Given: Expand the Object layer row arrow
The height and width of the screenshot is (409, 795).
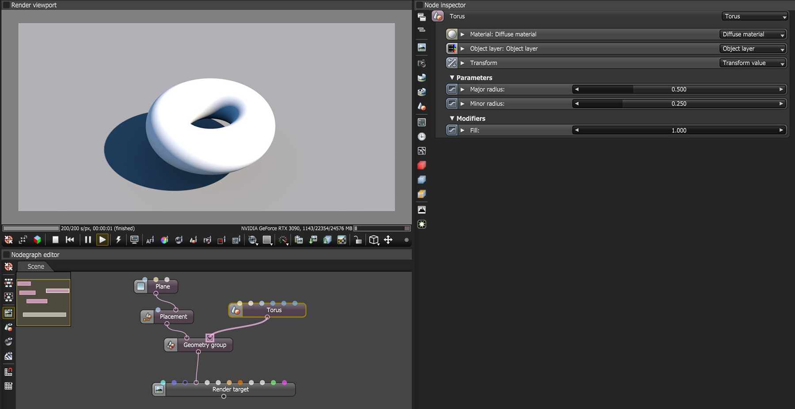Looking at the screenshot, I should (462, 49).
